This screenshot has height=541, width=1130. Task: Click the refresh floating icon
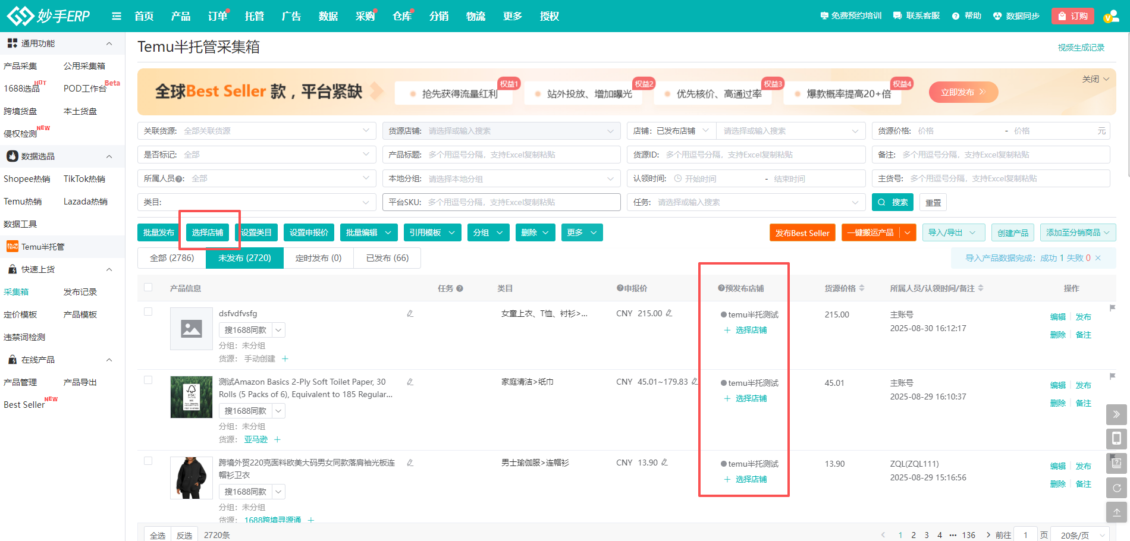1116,487
